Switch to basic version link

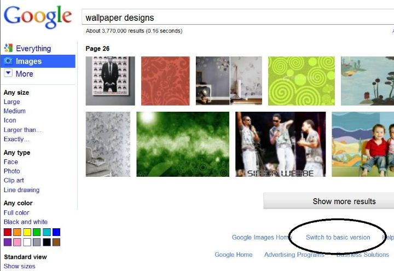338,237
